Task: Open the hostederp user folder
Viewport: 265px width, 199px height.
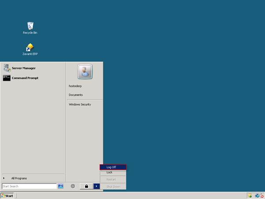Action: [x=75, y=86]
